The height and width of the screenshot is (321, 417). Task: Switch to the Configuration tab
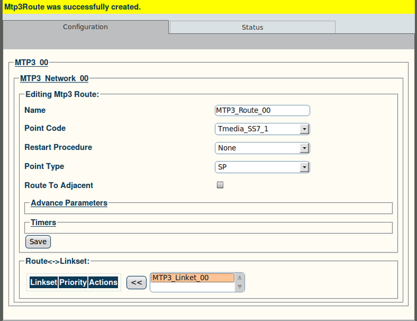click(85, 27)
